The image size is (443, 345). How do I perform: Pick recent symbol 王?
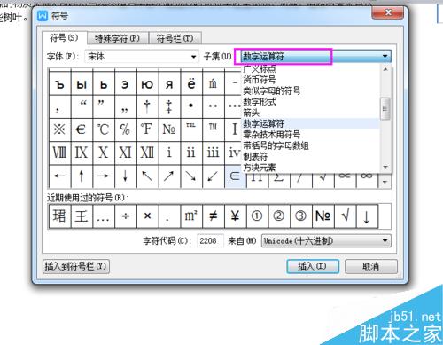[x=82, y=216]
